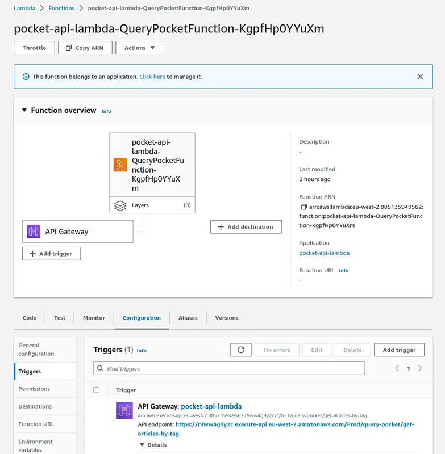Click the Layers stack icon

pos(120,205)
